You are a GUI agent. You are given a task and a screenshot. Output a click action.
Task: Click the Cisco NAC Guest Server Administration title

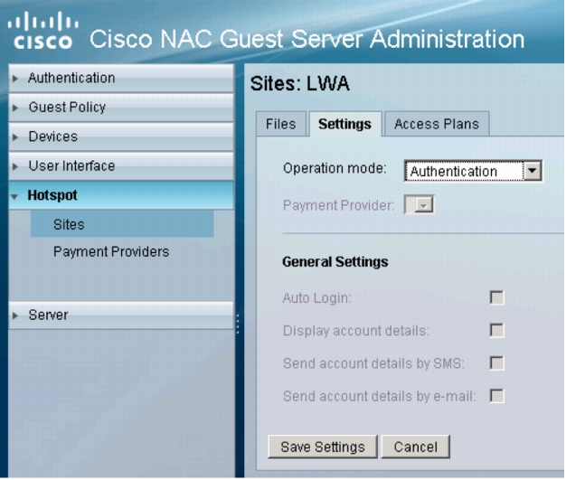click(x=307, y=39)
